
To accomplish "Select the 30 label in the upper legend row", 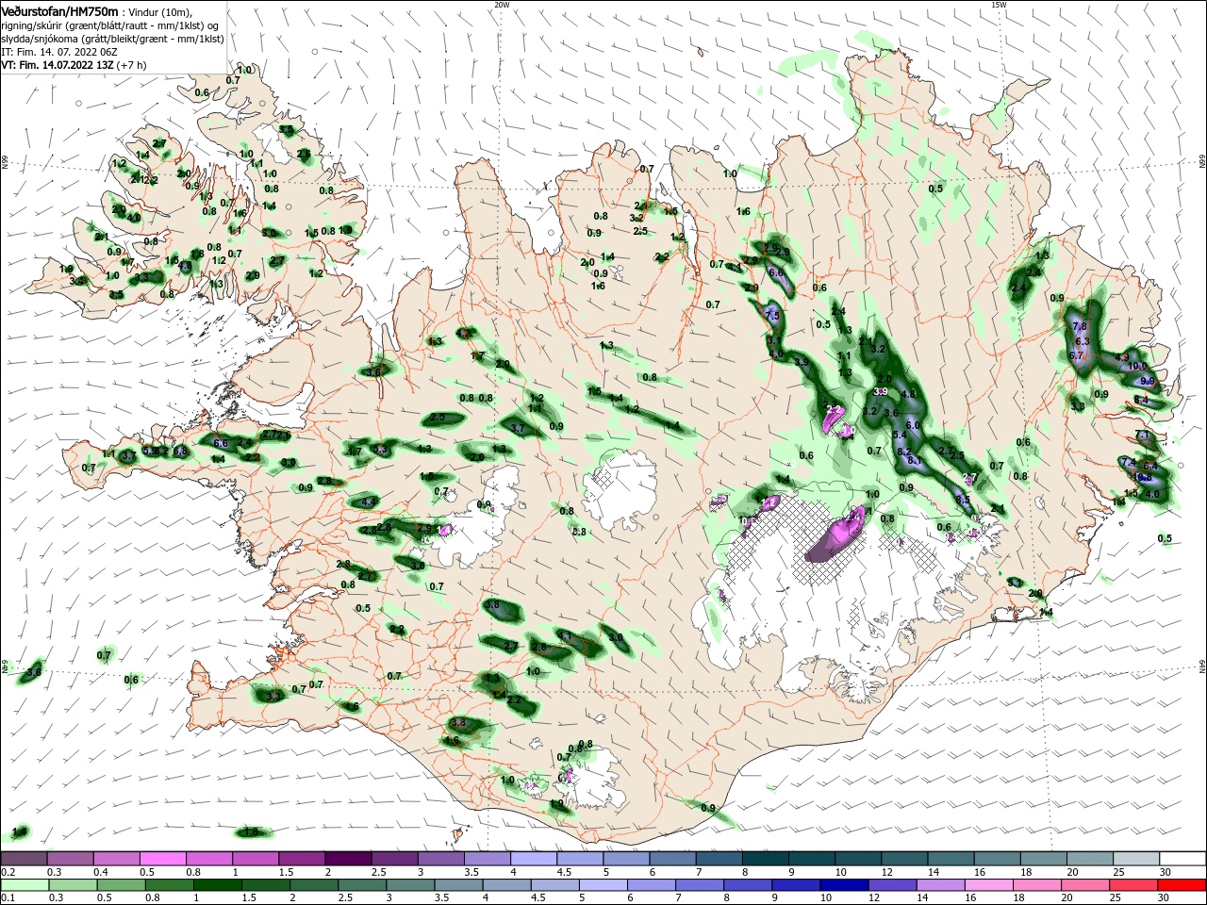I will (1164, 872).
